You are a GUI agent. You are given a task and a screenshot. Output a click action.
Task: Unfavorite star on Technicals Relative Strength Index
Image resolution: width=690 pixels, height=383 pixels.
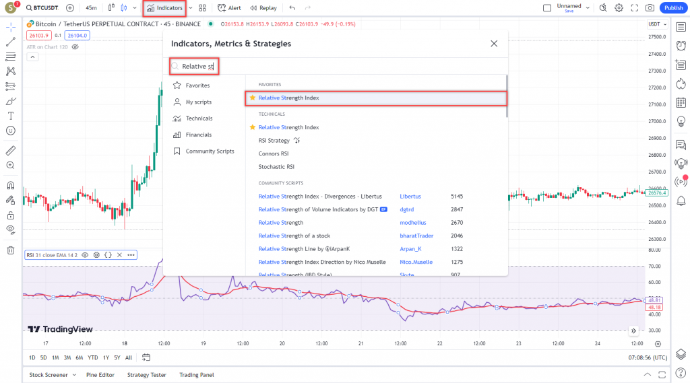coord(253,127)
